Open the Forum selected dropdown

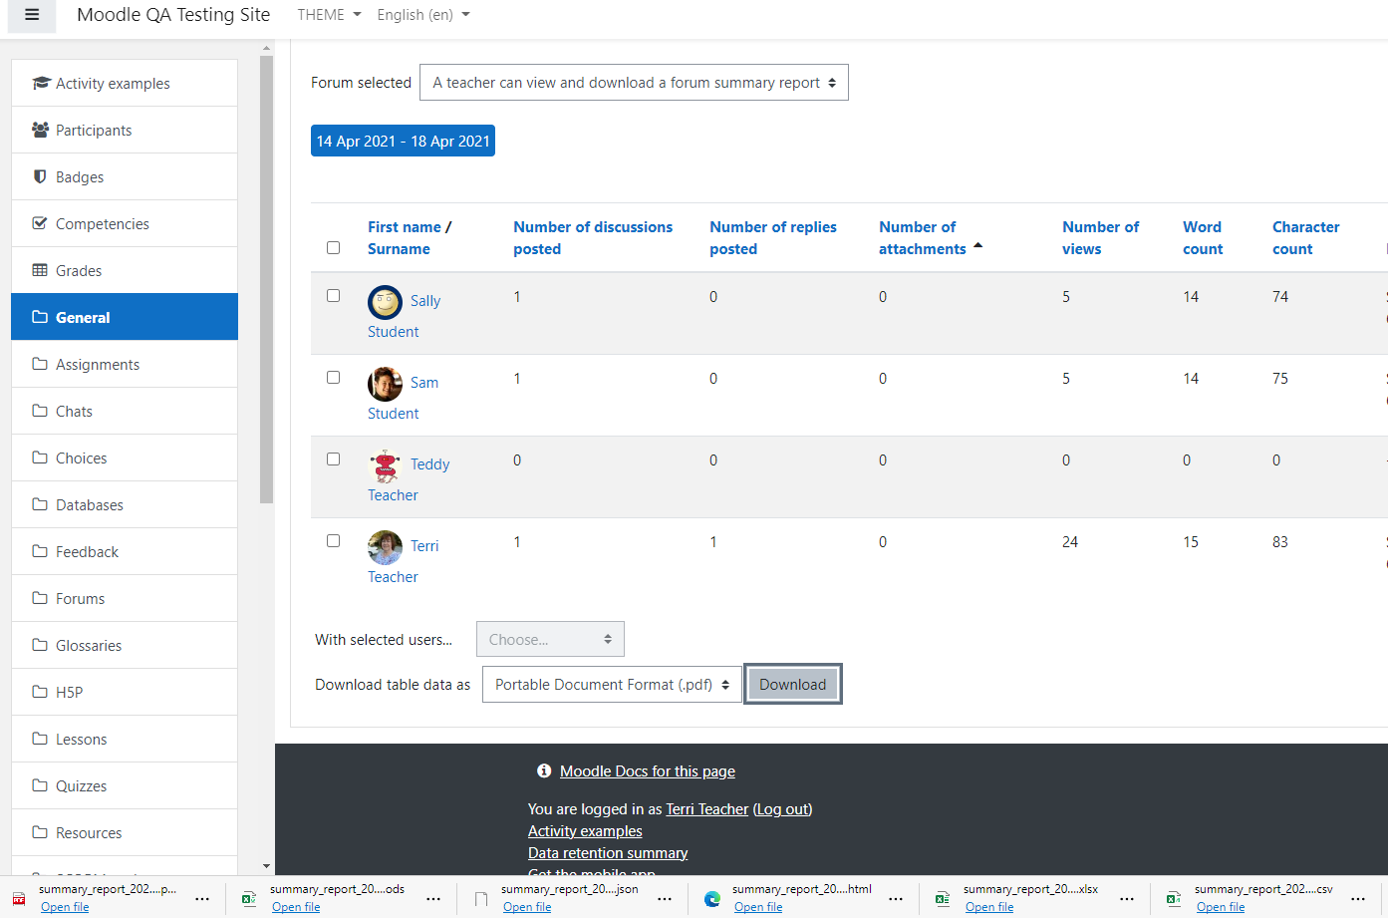pos(634,83)
